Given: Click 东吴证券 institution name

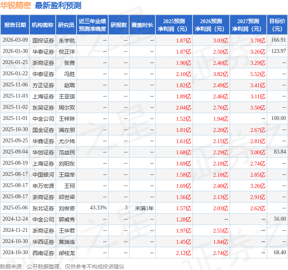Looking at the screenshot, I should tap(43, 108).
